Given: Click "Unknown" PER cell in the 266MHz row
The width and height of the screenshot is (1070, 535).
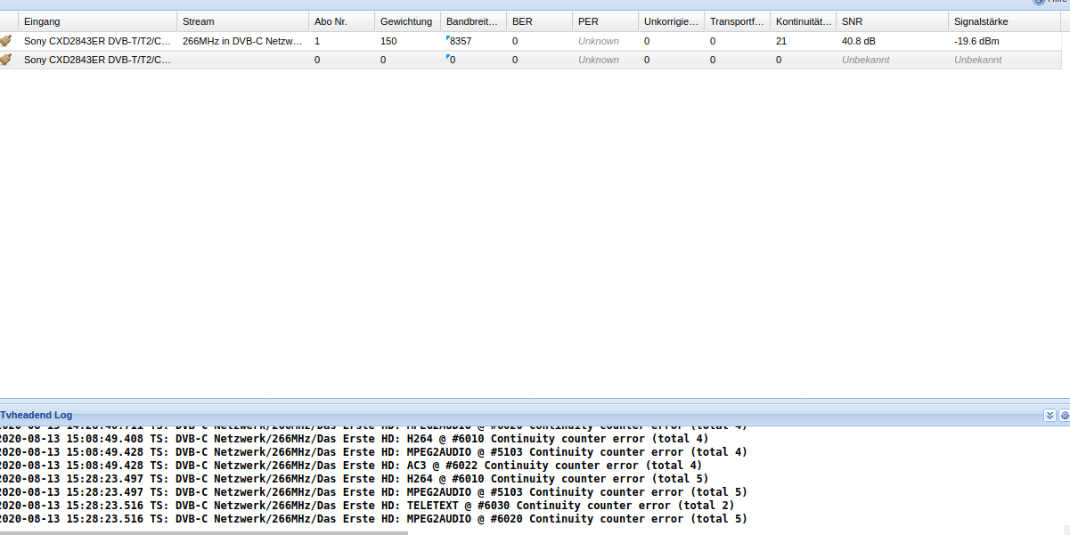Looking at the screenshot, I should (x=599, y=41).
